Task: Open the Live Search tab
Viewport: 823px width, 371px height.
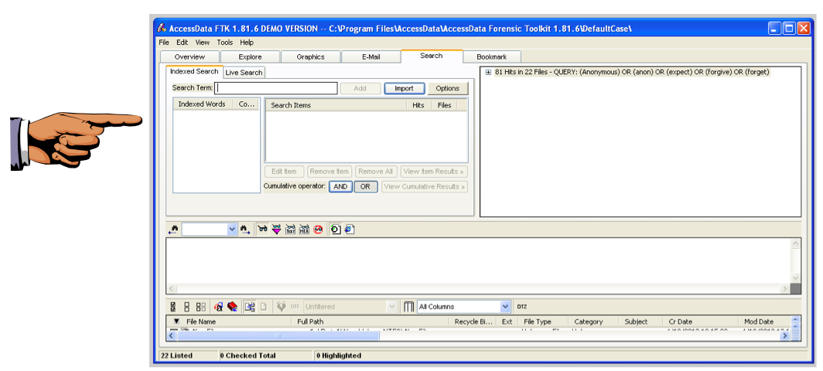Action: coord(244,73)
